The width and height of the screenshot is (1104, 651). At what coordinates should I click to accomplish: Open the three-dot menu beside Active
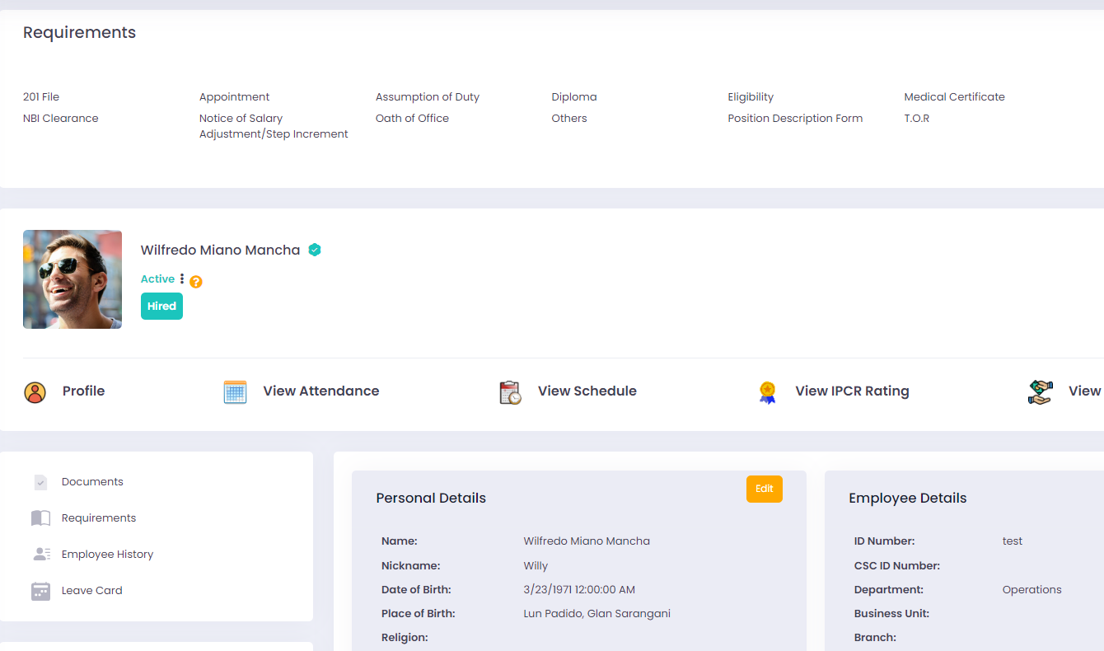point(182,279)
